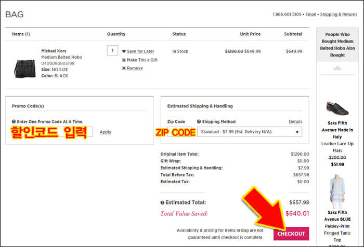
Task: Apply the promo code
Action: (x=106, y=132)
